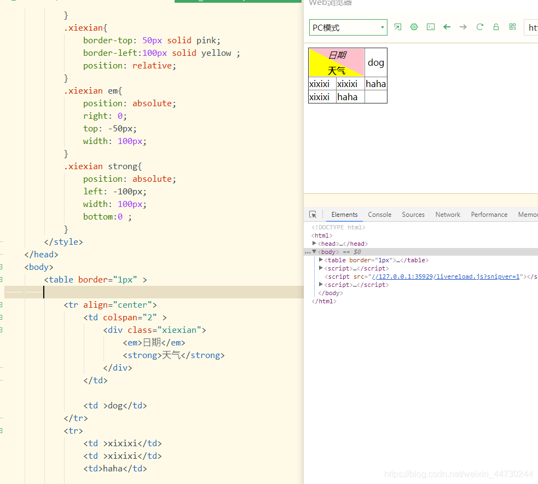Viewport: 538px width, 484px height.
Task: Click the '.xiexian strong{' selector line
Action: pyautogui.click(x=102, y=166)
